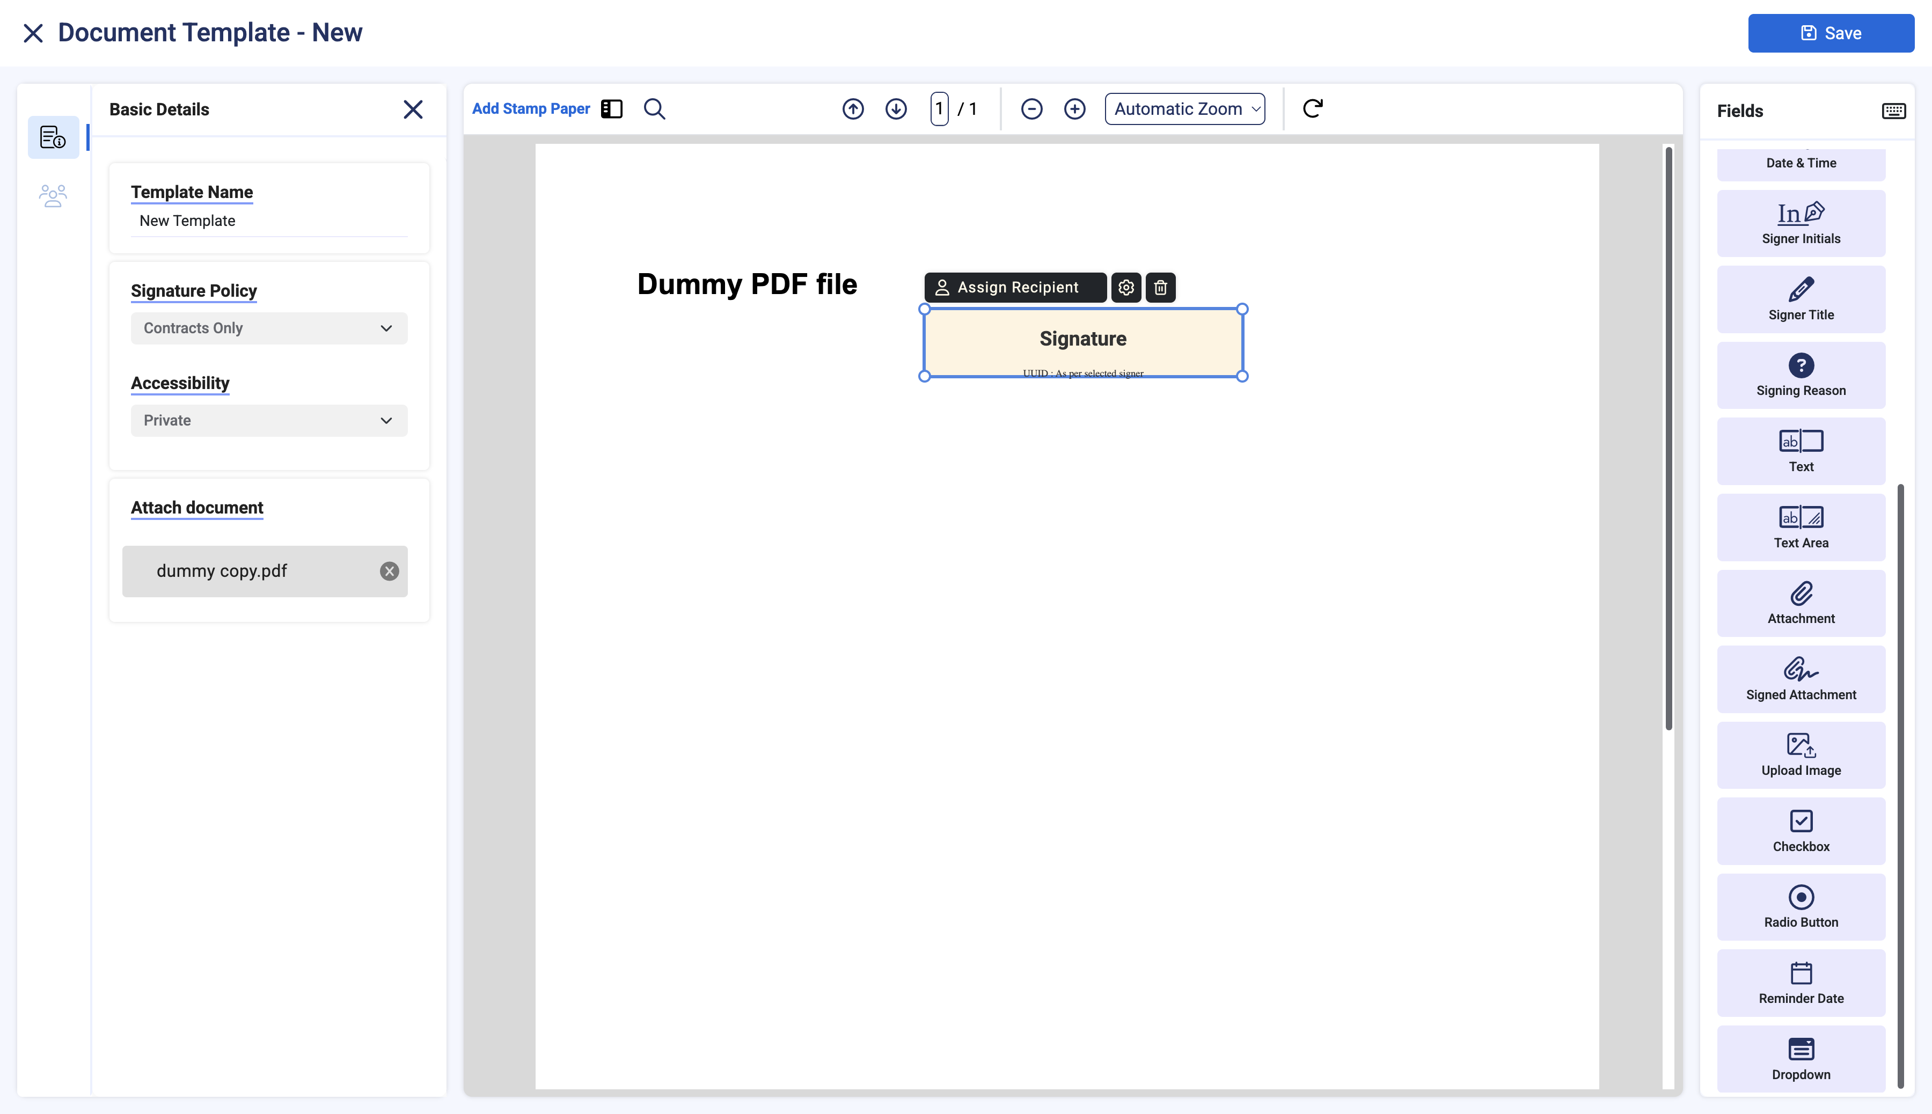Remove the attached dummy copy.pdf
Viewport: 1932px width, 1114px height.
pos(390,571)
